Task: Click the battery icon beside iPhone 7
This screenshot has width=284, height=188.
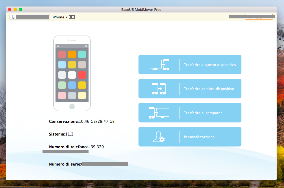Action: [72, 17]
